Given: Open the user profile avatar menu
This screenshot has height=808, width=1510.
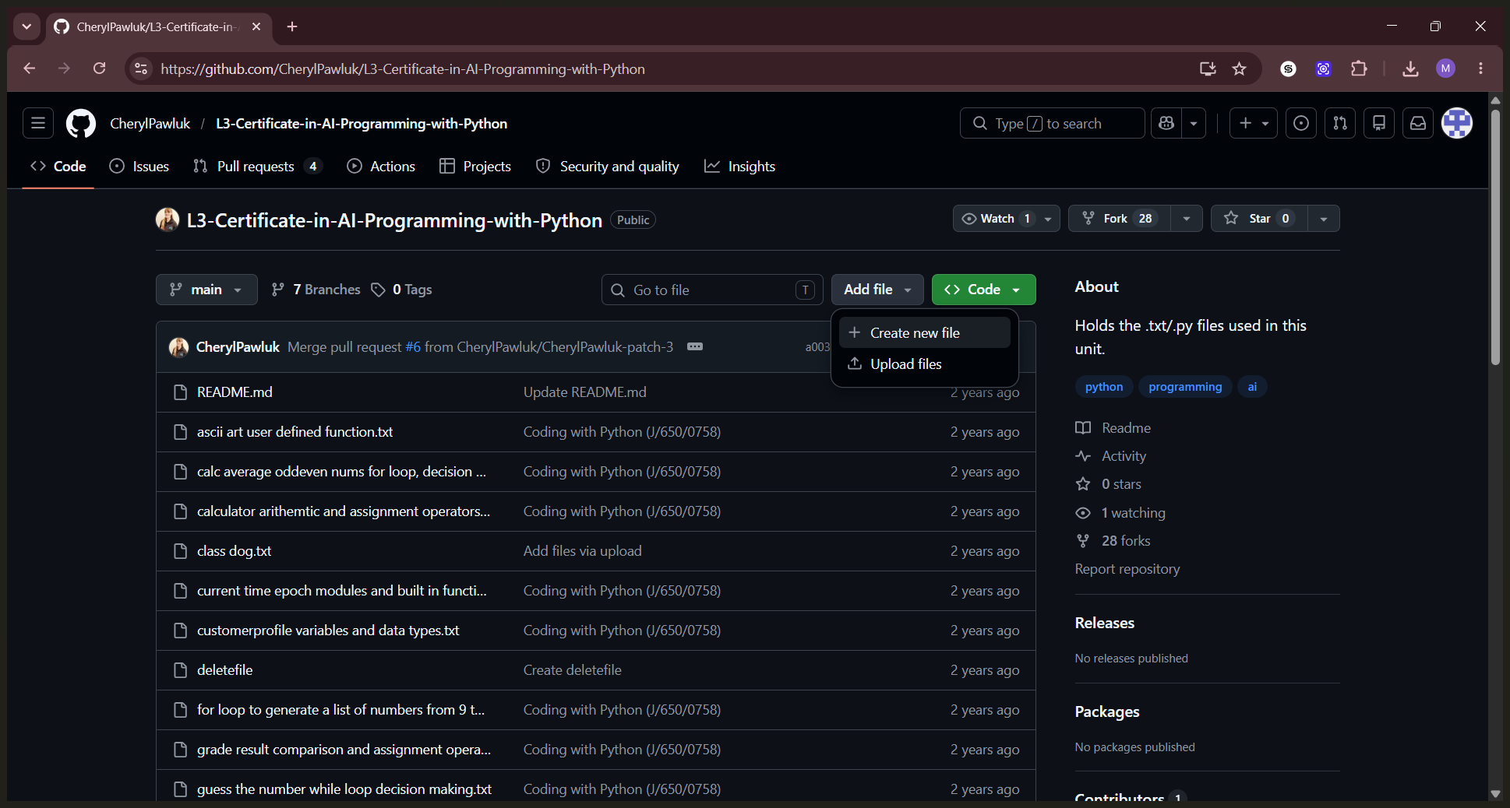Looking at the screenshot, I should point(1457,123).
